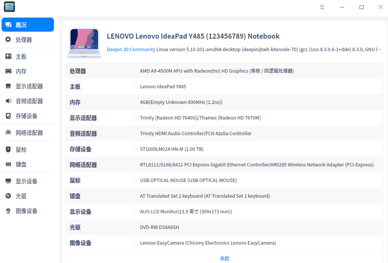Go to 鼠标 sidebar label
This screenshot has height=263, width=388.
[21, 150]
